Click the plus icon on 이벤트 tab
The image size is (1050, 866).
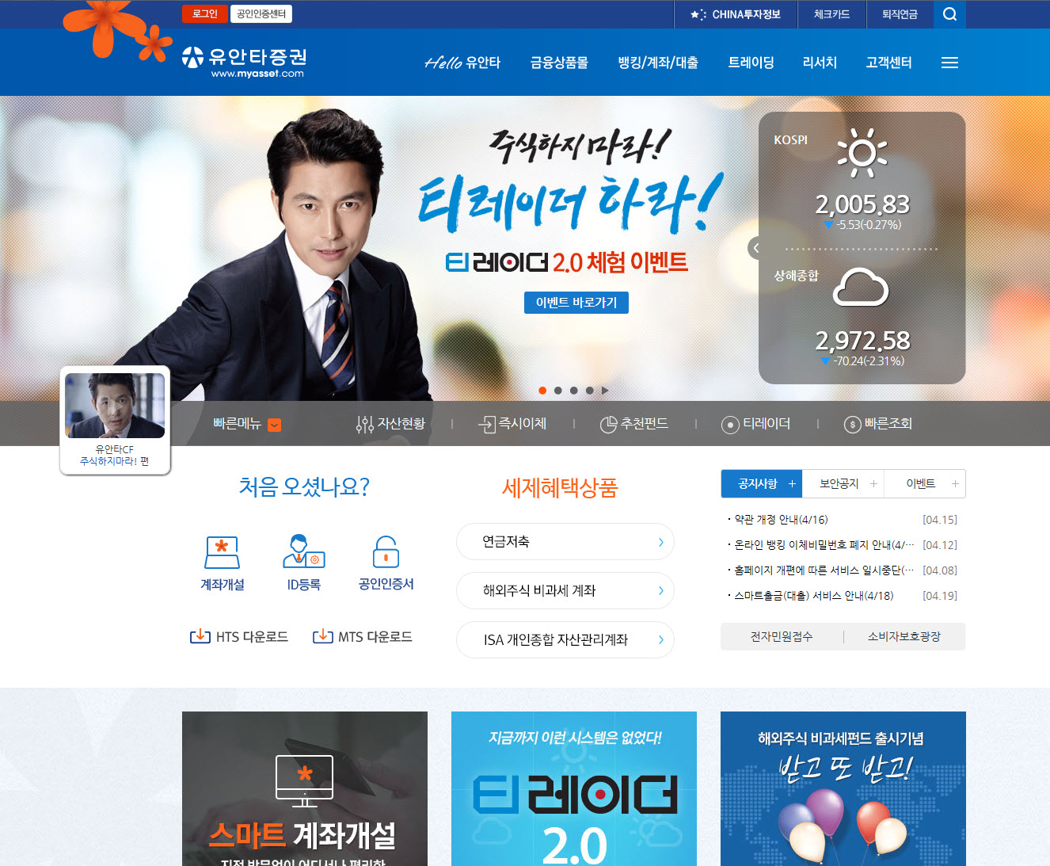(955, 483)
